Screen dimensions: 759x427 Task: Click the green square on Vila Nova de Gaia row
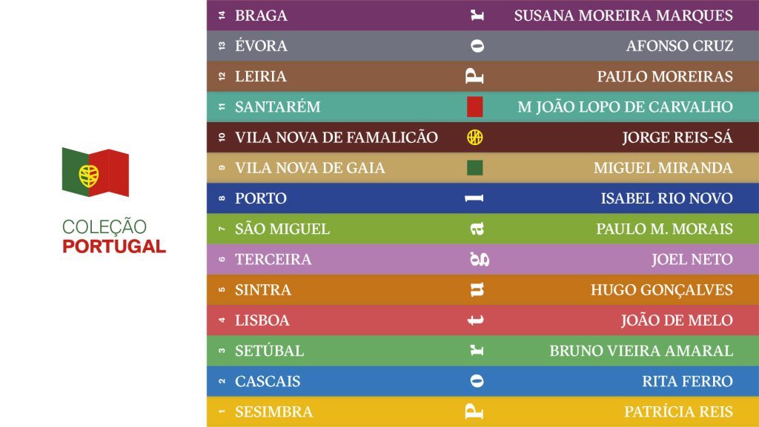point(475,167)
